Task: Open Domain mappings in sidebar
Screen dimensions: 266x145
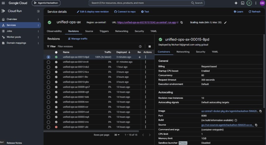Action: click(16, 43)
